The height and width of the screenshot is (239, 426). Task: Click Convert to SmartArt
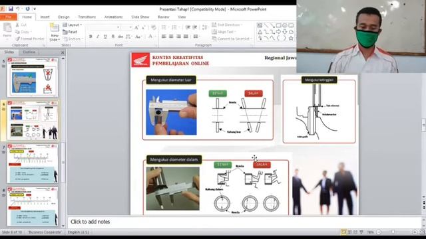pyautogui.click(x=232, y=39)
